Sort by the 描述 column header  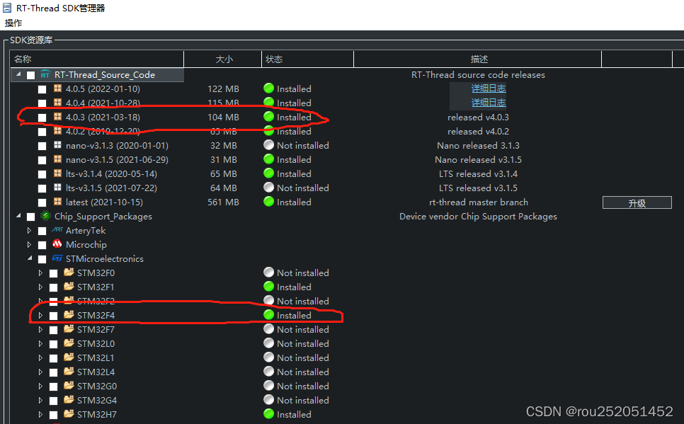point(478,59)
